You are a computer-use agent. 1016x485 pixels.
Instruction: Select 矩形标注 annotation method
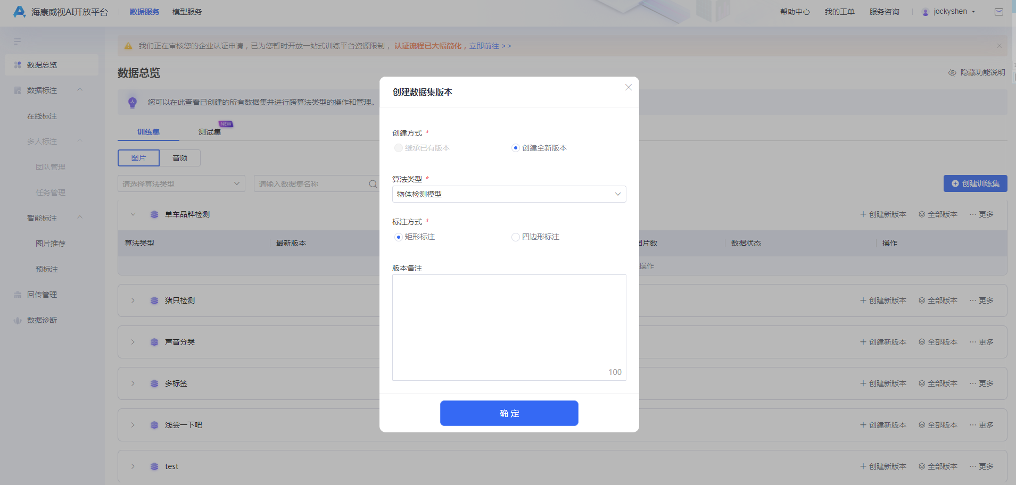pos(398,237)
